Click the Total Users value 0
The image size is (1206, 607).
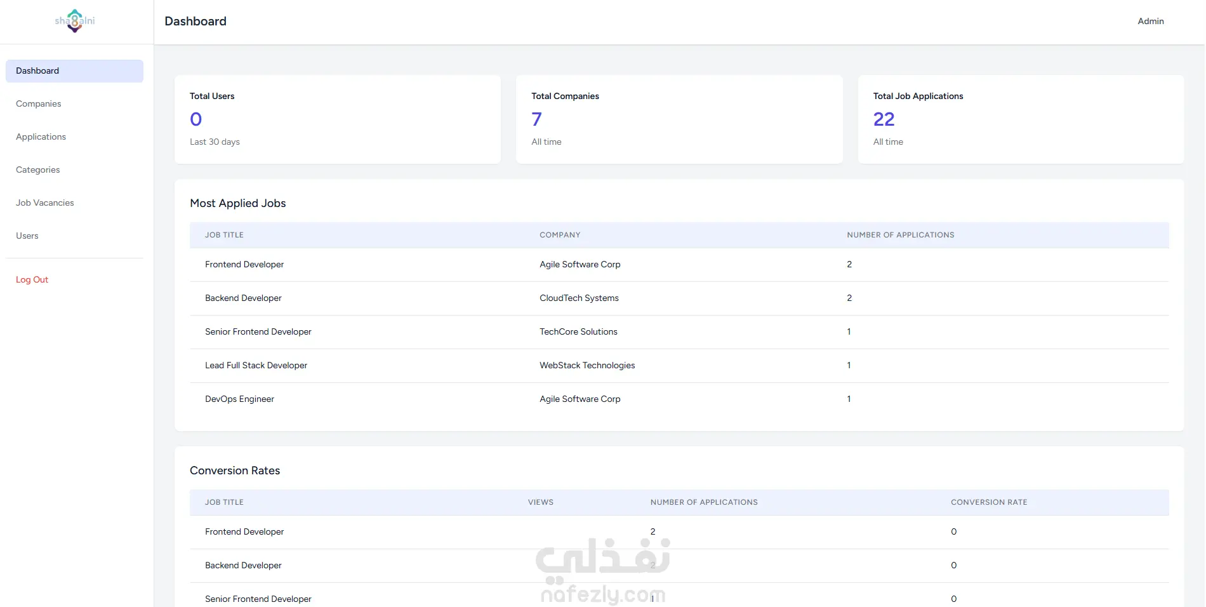click(x=196, y=119)
